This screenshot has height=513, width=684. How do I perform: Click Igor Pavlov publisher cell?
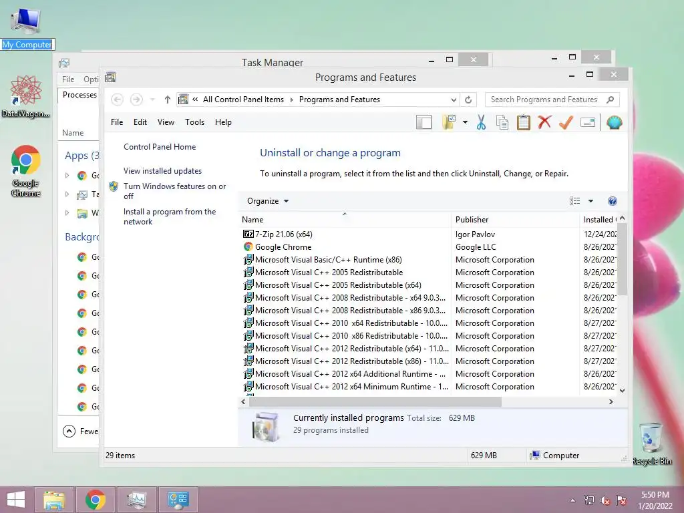point(475,234)
